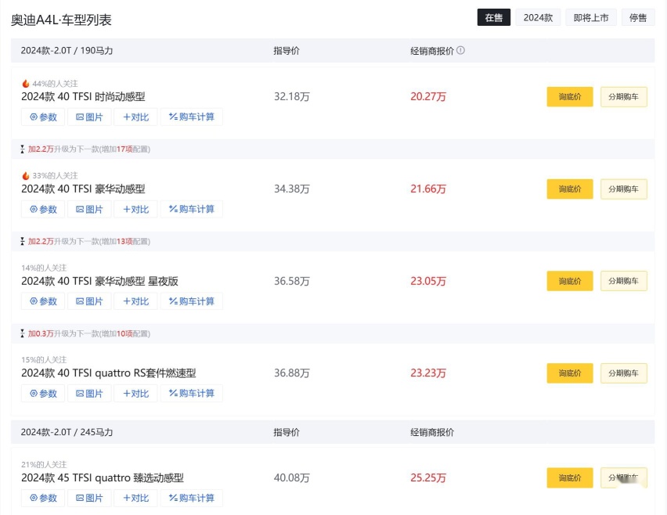Add 45 TFSI quattro 臻选动感型 to 对比

click(x=135, y=498)
